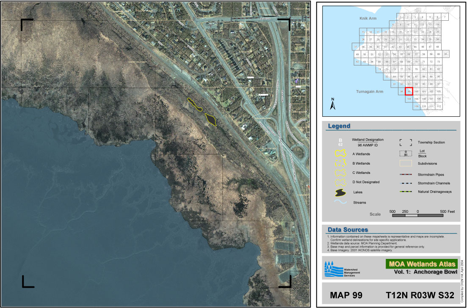Click the Subdivisions rectangle swatch in legend
Viewport: 467px width, 308px height.
point(405,163)
